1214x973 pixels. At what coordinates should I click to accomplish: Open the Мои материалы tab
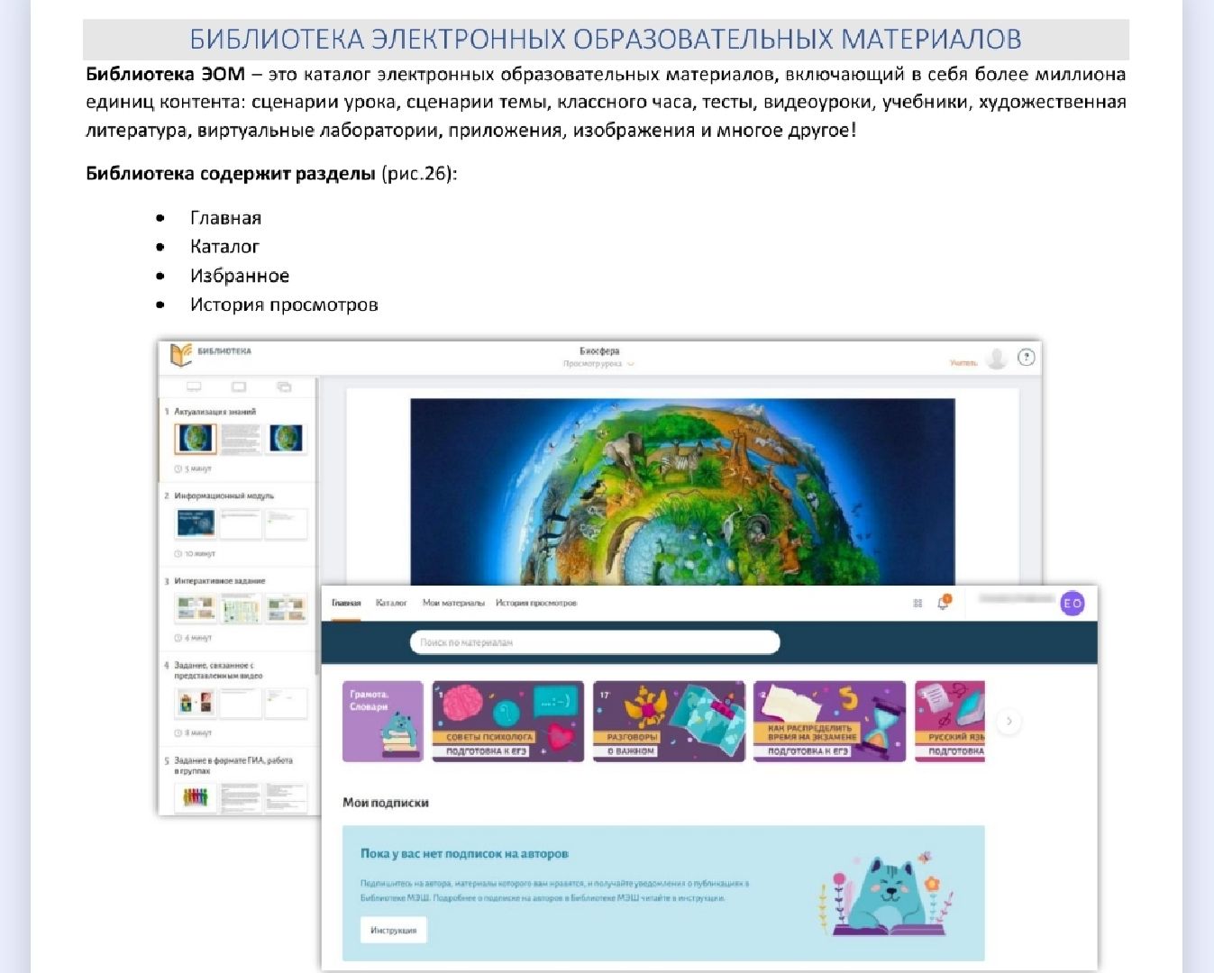[453, 603]
